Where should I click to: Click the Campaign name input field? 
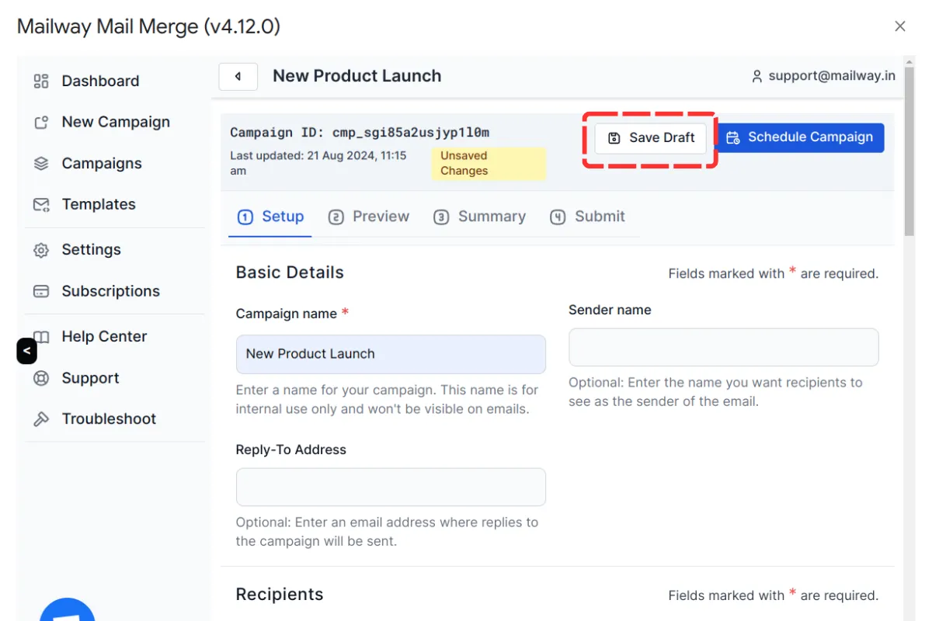pyautogui.click(x=391, y=354)
